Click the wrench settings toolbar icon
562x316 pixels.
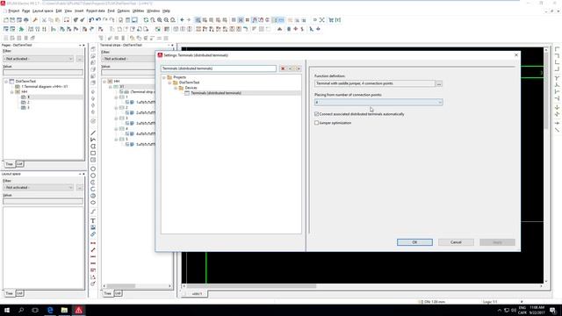point(35,20)
